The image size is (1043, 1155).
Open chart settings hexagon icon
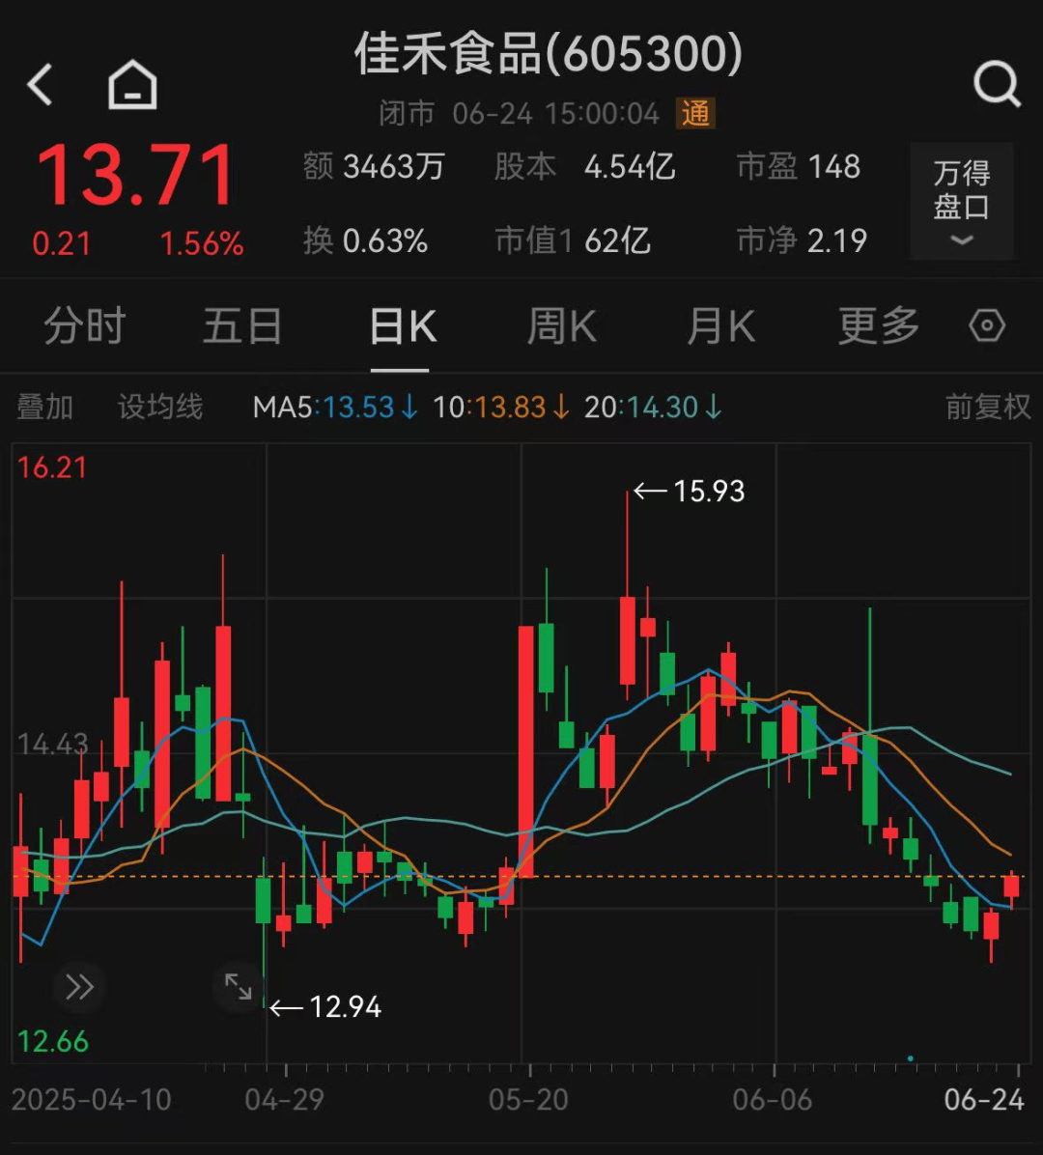click(x=987, y=324)
